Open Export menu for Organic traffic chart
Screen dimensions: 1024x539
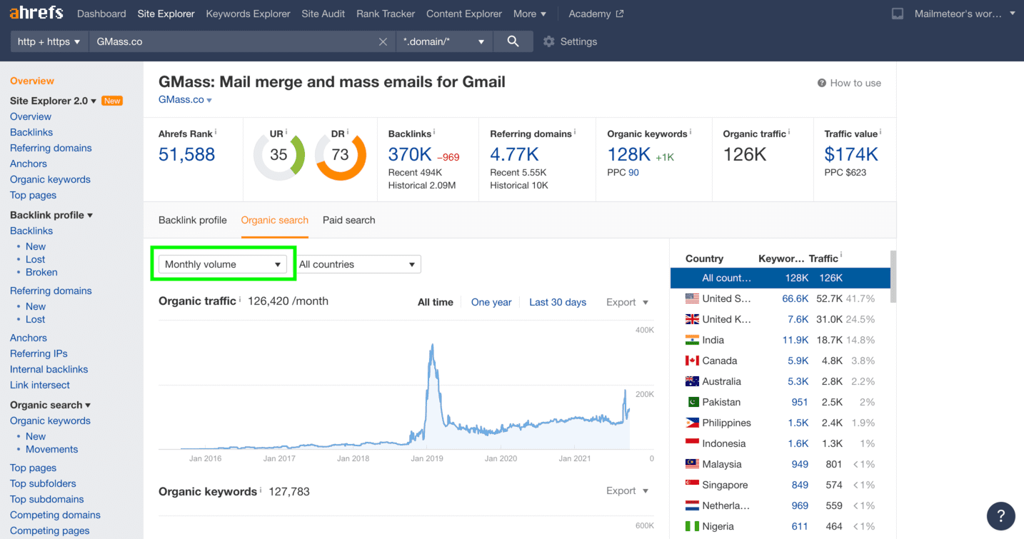coord(628,302)
